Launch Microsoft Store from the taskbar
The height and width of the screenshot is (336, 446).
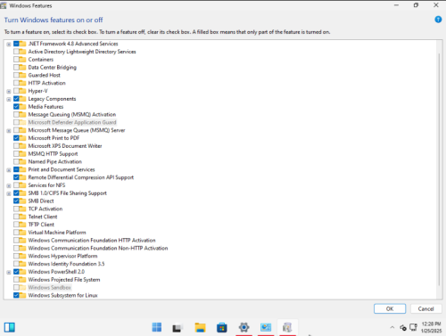click(x=222, y=327)
